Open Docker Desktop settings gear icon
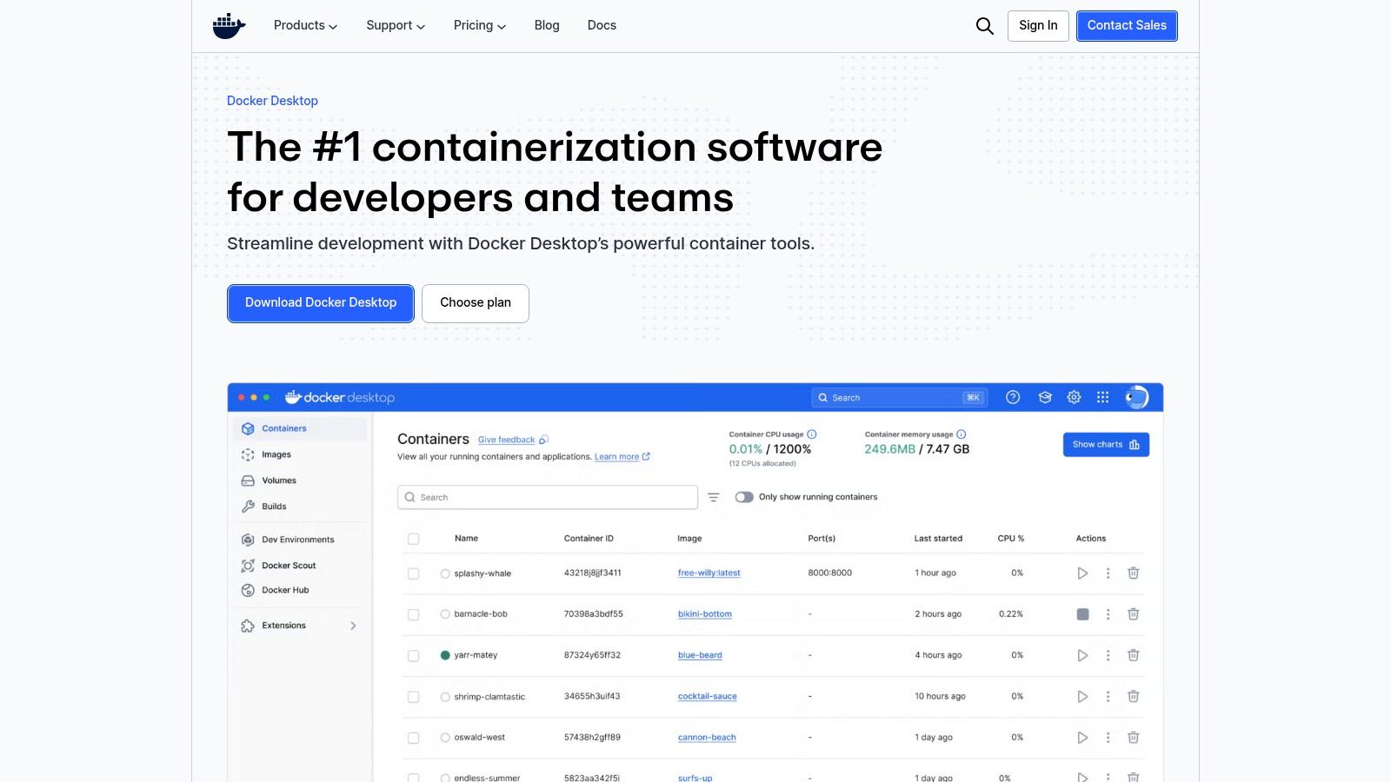1391x782 pixels. pyautogui.click(x=1074, y=397)
